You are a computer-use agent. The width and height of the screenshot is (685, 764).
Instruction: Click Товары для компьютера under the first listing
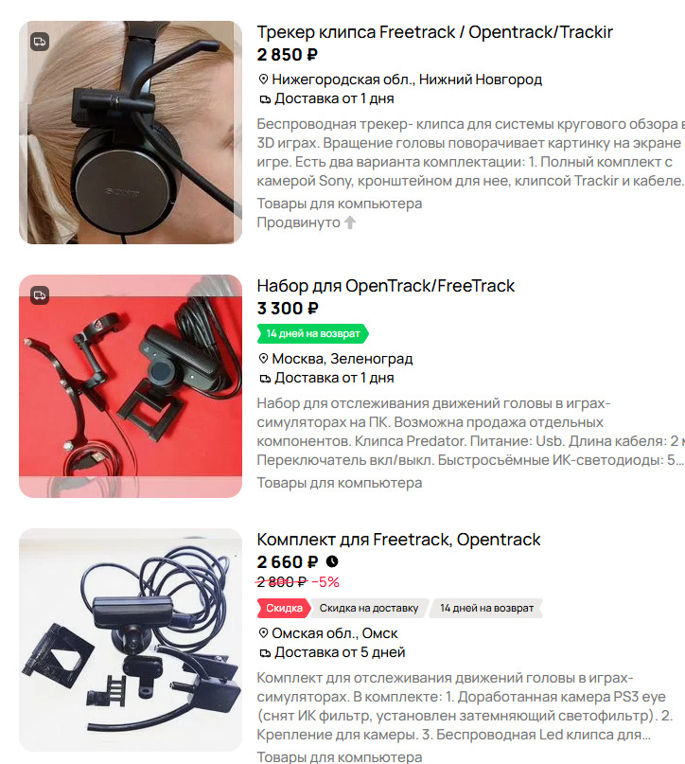point(340,204)
